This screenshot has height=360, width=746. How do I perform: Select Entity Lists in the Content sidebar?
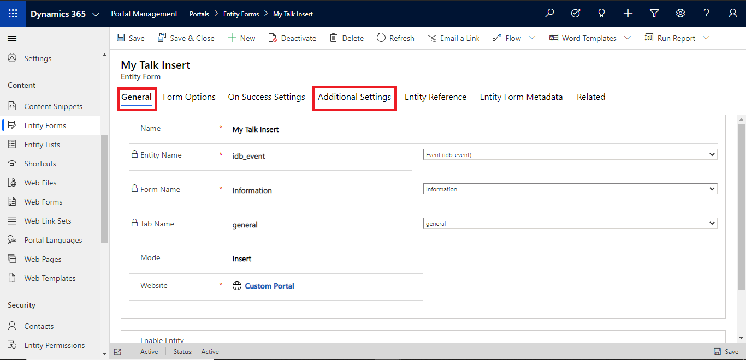pyautogui.click(x=42, y=144)
